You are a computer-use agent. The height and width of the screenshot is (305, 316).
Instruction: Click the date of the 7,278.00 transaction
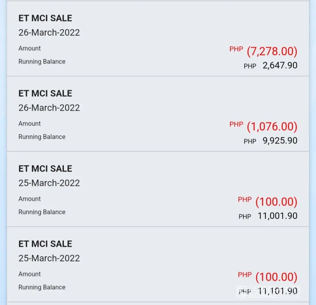click(49, 33)
